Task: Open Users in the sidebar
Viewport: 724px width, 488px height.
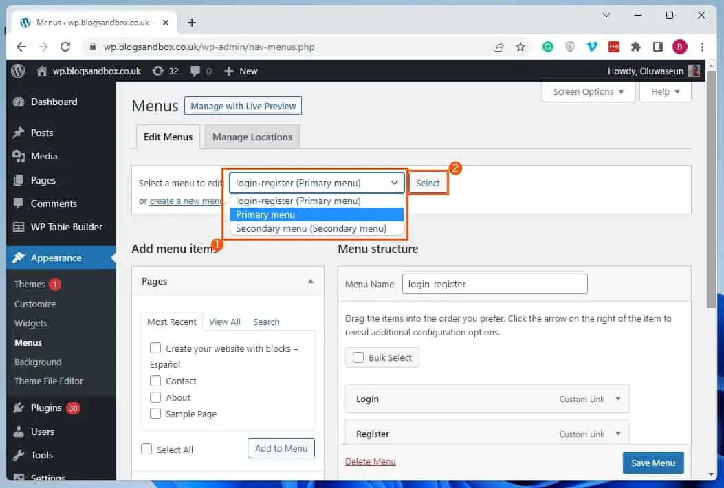Action: [x=43, y=432]
